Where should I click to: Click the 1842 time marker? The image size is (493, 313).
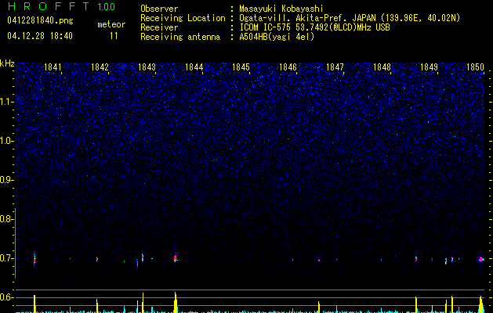click(x=100, y=67)
